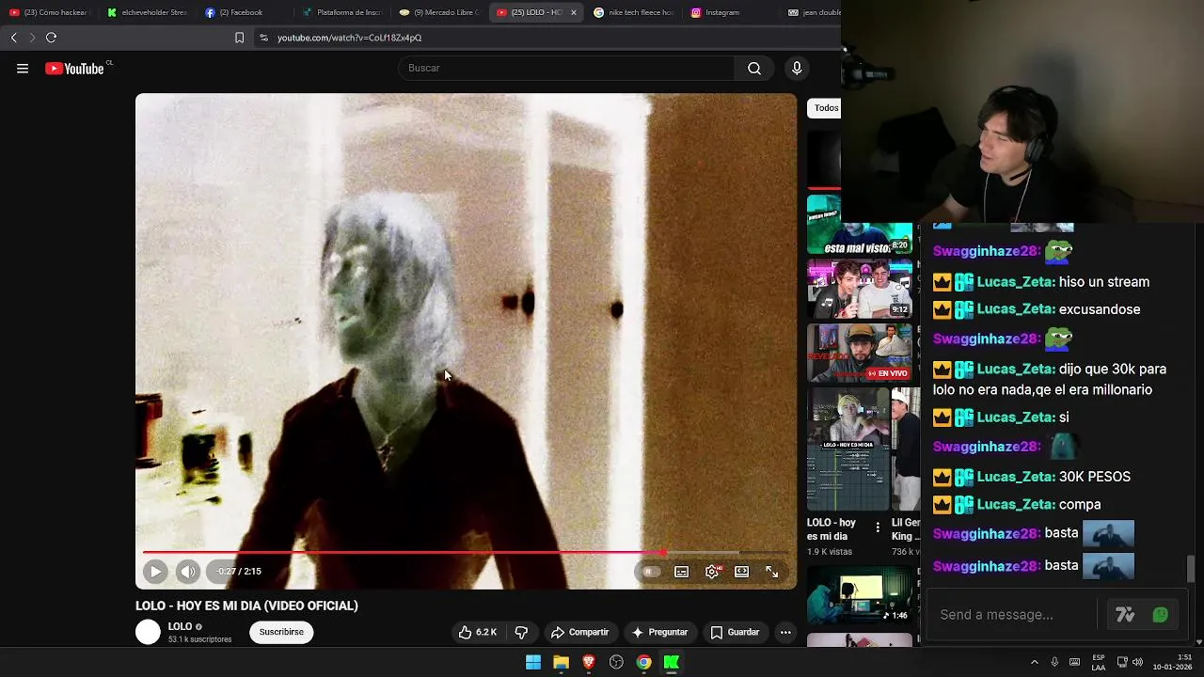Switch to the nike tech fleece tab
1204x677 pixels.
(x=633, y=12)
